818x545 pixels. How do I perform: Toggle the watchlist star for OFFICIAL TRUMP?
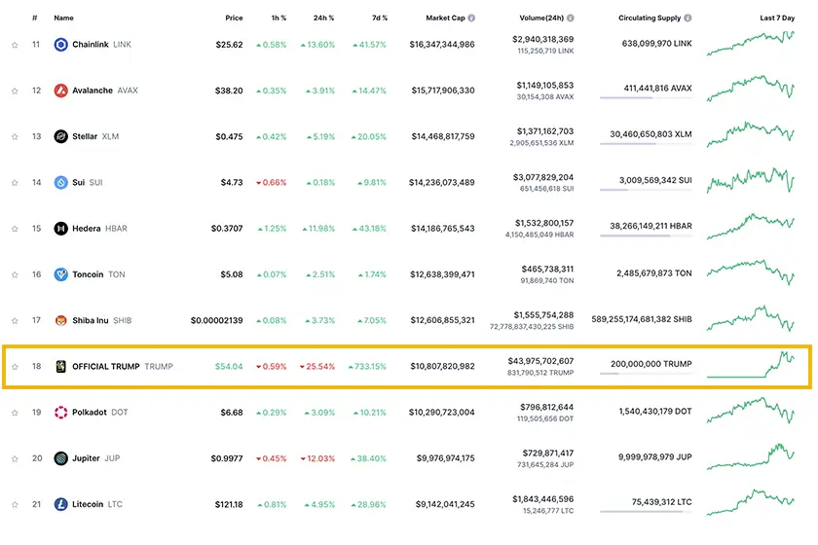coord(15,366)
